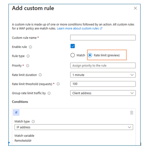This screenshot has width=149, height=150.
Task: Click the Match type info icon
Action: point(33,121)
